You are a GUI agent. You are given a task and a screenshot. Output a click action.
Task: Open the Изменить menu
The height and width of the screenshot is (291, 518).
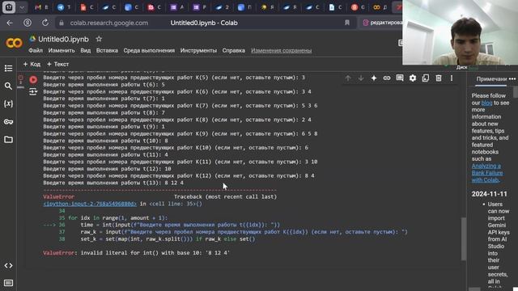coord(62,50)
